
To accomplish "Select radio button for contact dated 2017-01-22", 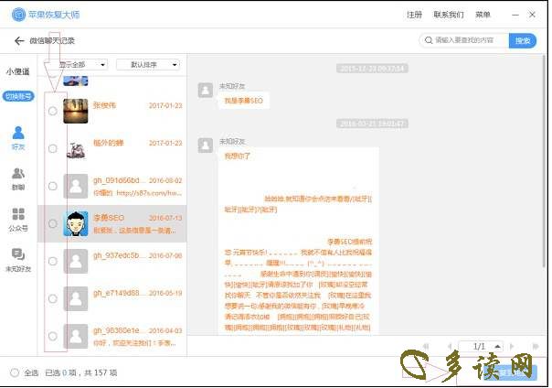I will 53,149.
